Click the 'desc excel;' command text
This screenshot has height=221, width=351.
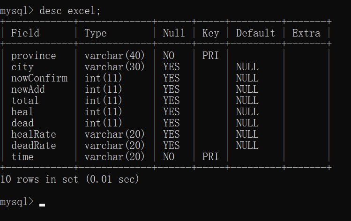coord(70,10)
